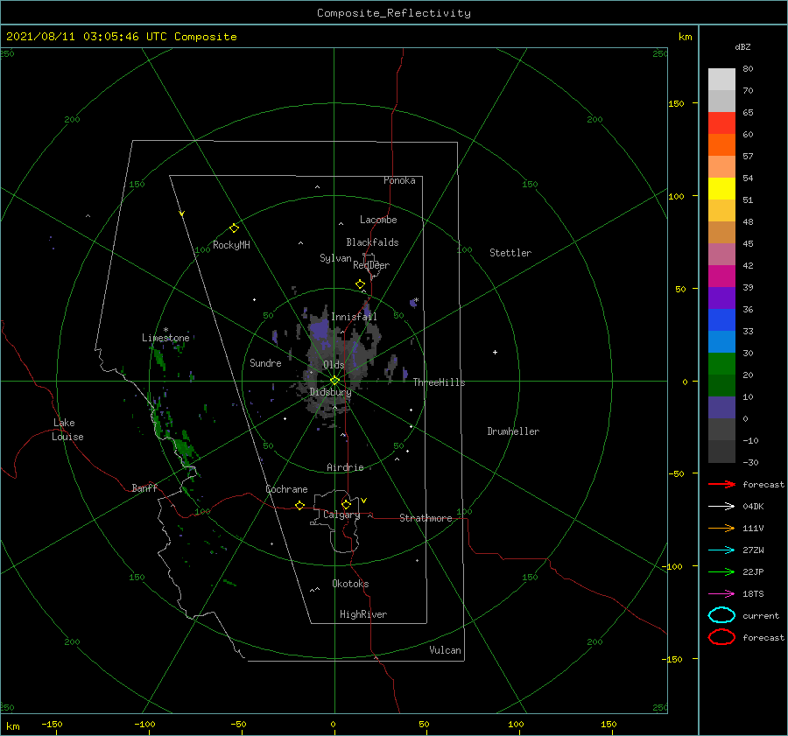Click the Airdrie label

pyautogui.click(x=345, y=467)
